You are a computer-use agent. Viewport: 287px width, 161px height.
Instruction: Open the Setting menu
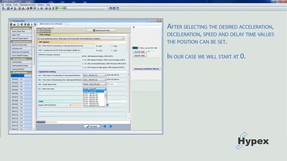tap(9, 5)
